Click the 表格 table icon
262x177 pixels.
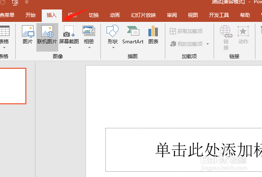click(x=5, y=31)
